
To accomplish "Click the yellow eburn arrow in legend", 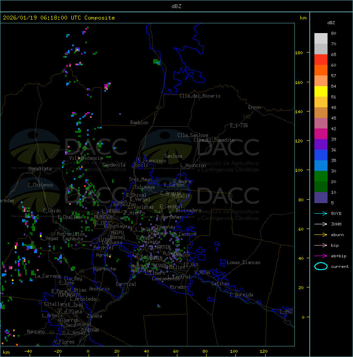I will click(x=321, y=235).
